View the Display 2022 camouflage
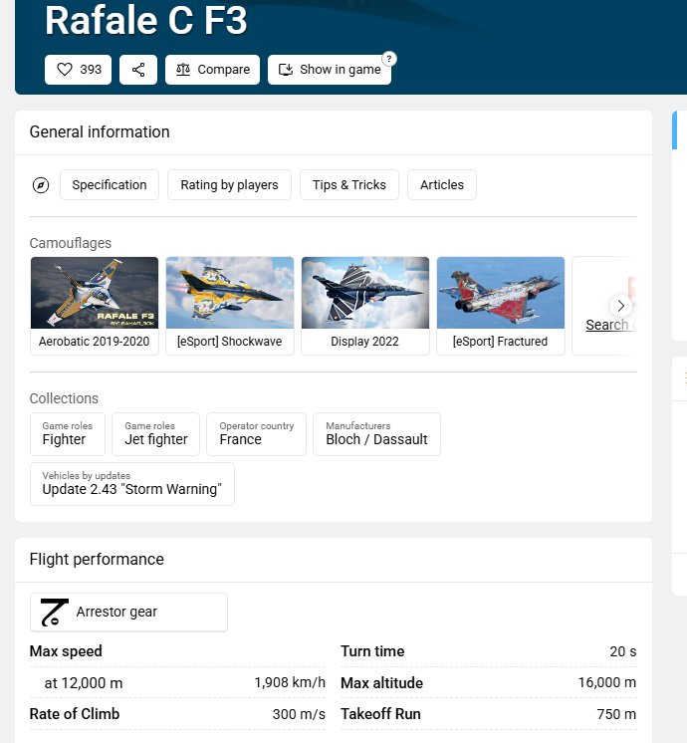 point(365,306)
